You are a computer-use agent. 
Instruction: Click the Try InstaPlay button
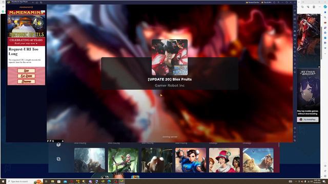pyautogui.click(x=307, y=120)
